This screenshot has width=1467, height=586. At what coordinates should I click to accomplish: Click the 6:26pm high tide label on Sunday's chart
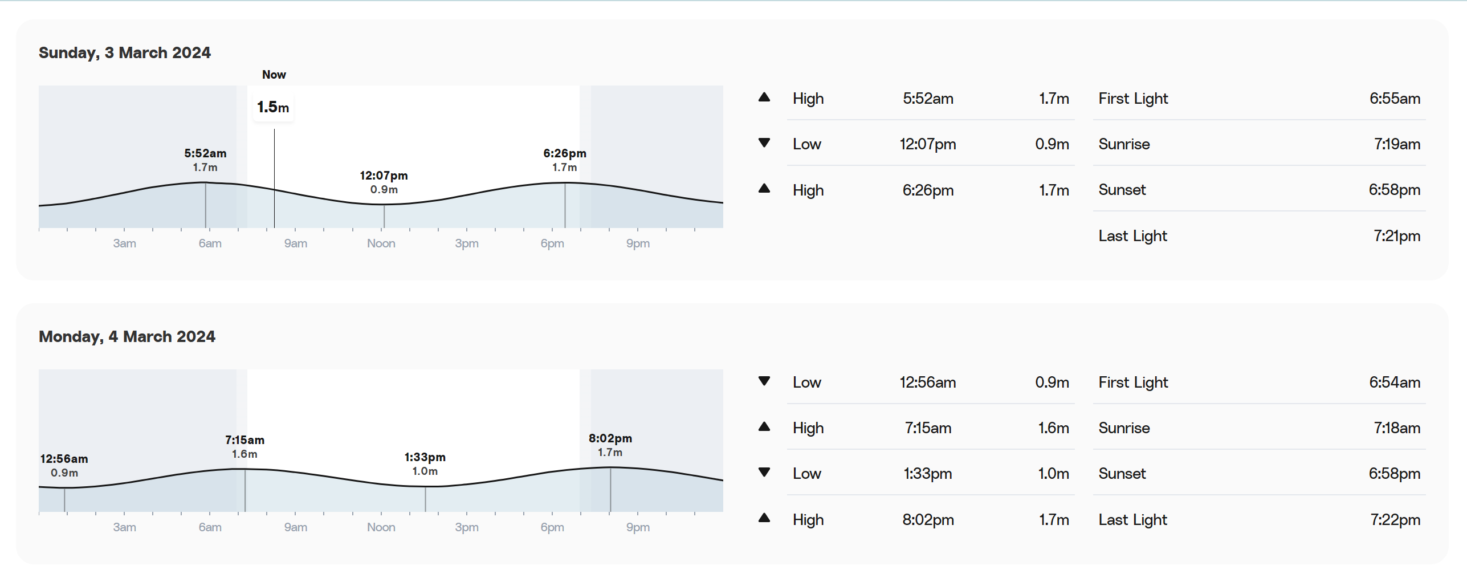tap(564, 160)
